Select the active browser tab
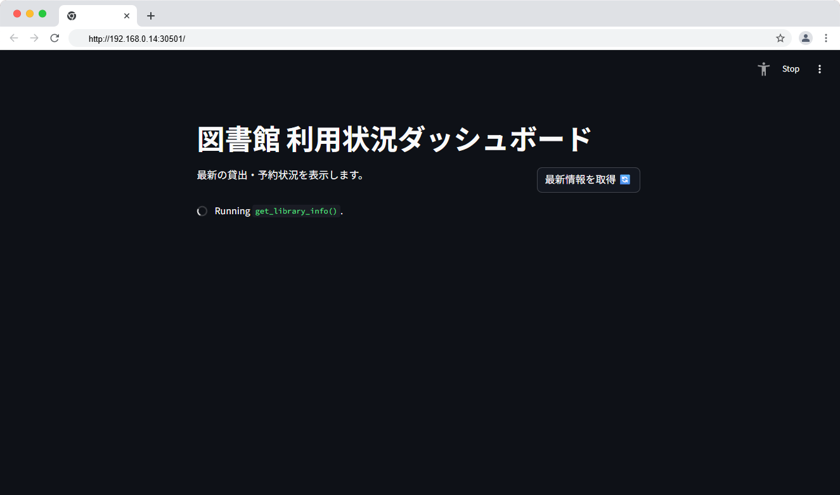 tap(95, 16)
